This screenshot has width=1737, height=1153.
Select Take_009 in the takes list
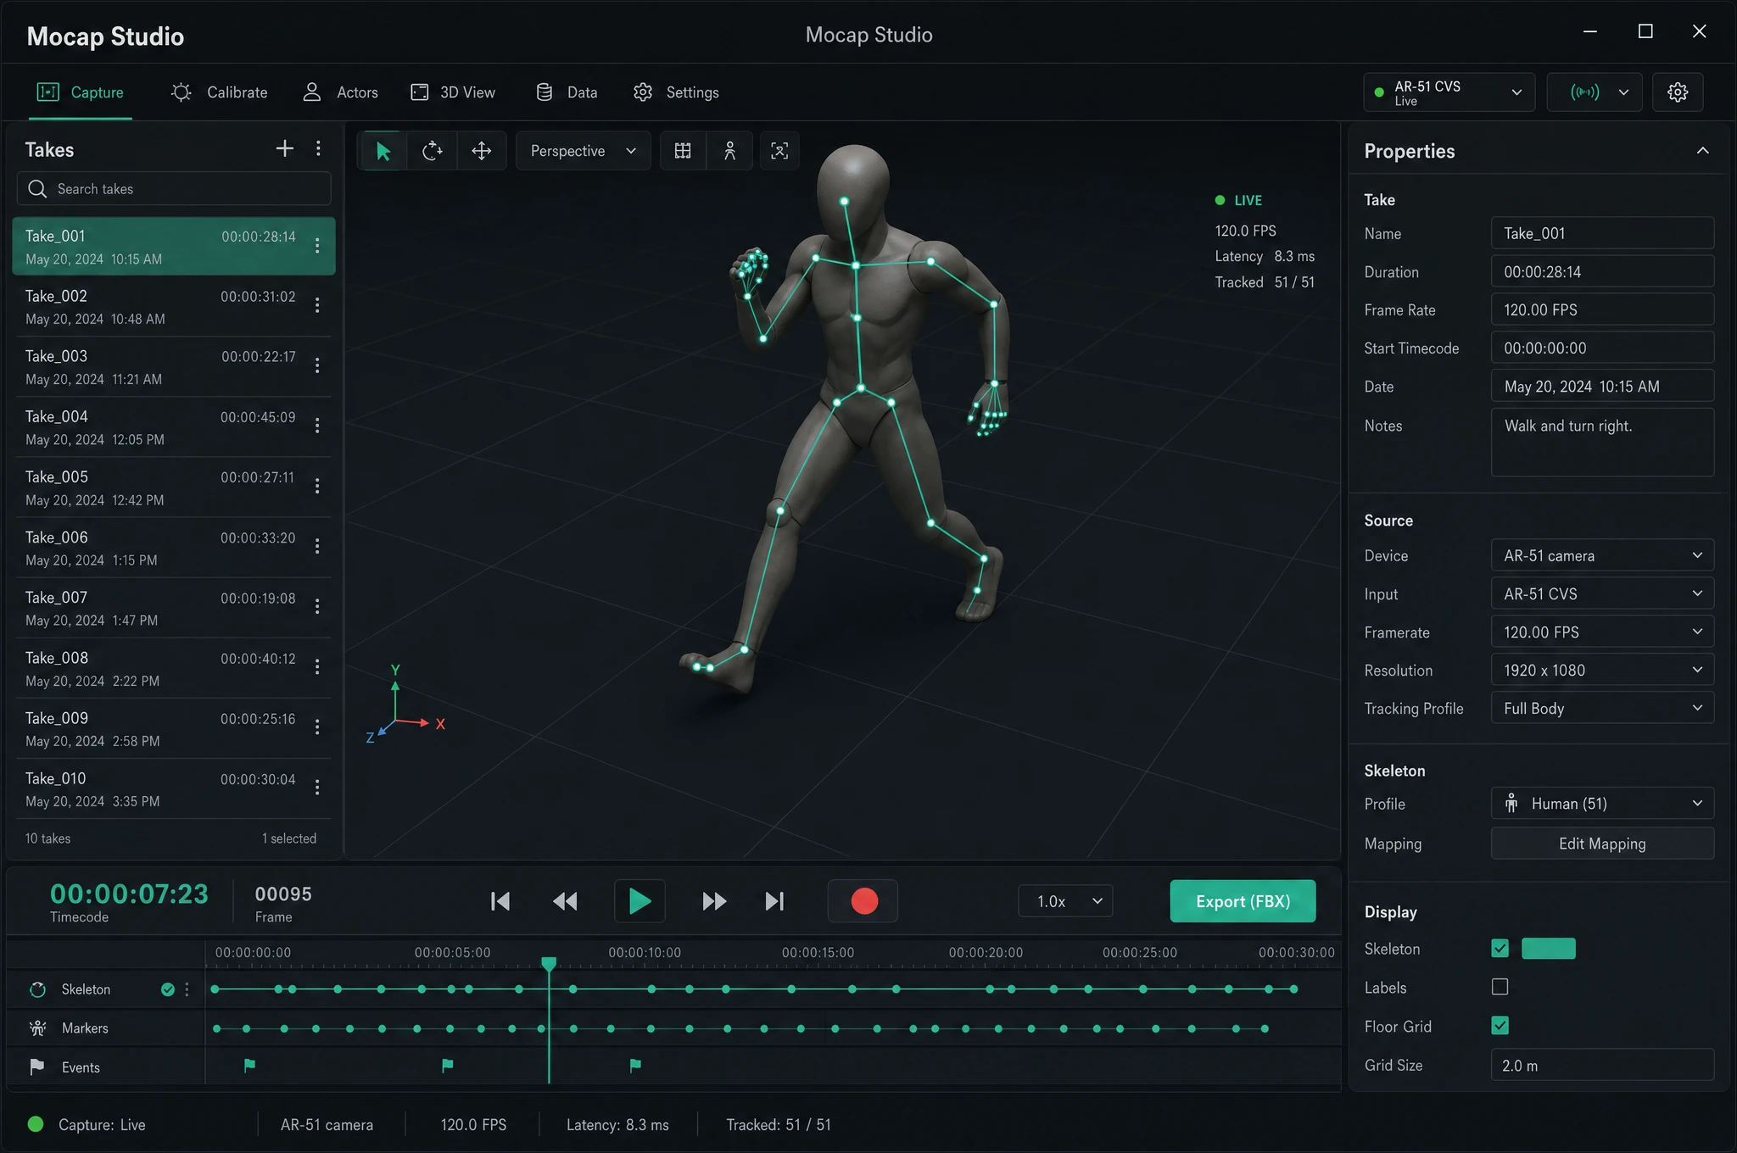pyautogui.click(x=173, y=729)
